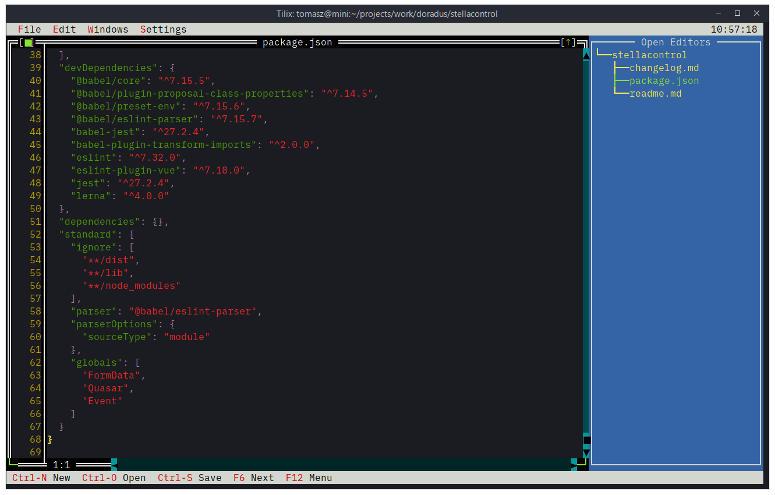Click the green close box of package.json window
This screenshot has height=495, width=775.
click(x=29, y=43)
